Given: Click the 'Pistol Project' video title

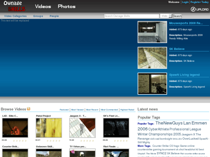Looking at the screenshot, I should (43, 116).
